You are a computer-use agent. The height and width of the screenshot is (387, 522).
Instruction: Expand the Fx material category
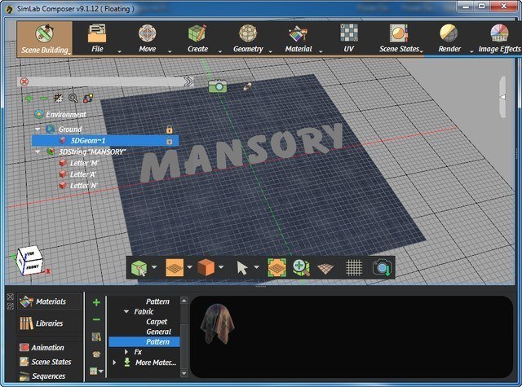pyautogui.click(x=126, y=351)
